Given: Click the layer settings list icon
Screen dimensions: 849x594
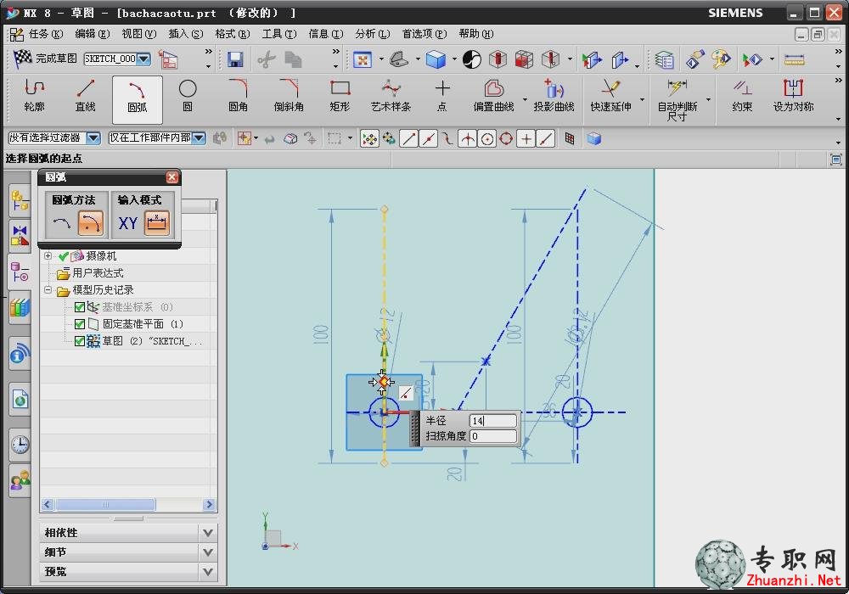Looking at the screenshot, I should pyautogui.click(x=665, y=59).
